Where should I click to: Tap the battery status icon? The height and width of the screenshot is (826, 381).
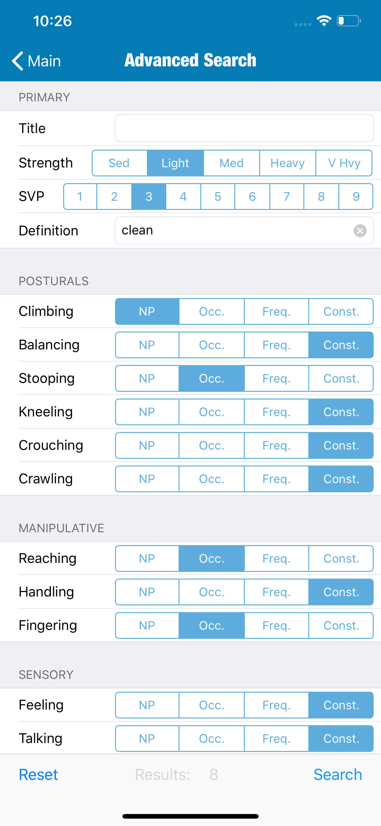pos(349,21)
